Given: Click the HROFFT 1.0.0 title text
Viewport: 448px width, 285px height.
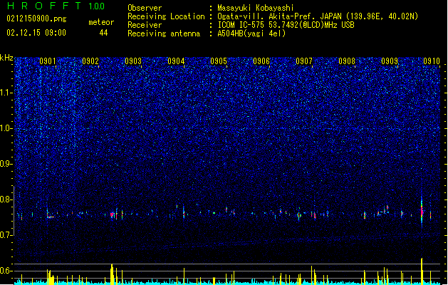Looking at the screenshot, I should tap(56, 6).
